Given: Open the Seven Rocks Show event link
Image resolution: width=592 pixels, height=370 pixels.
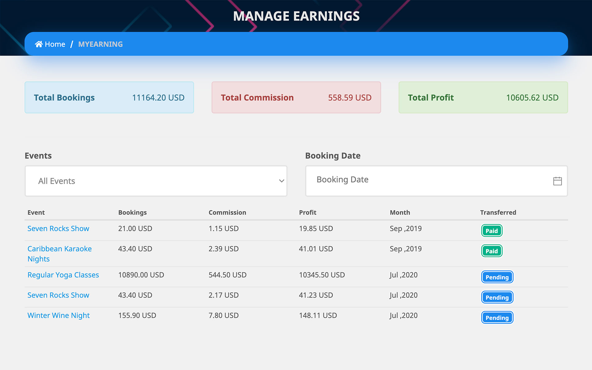Looking at the screenshot, I should point(58,228).
